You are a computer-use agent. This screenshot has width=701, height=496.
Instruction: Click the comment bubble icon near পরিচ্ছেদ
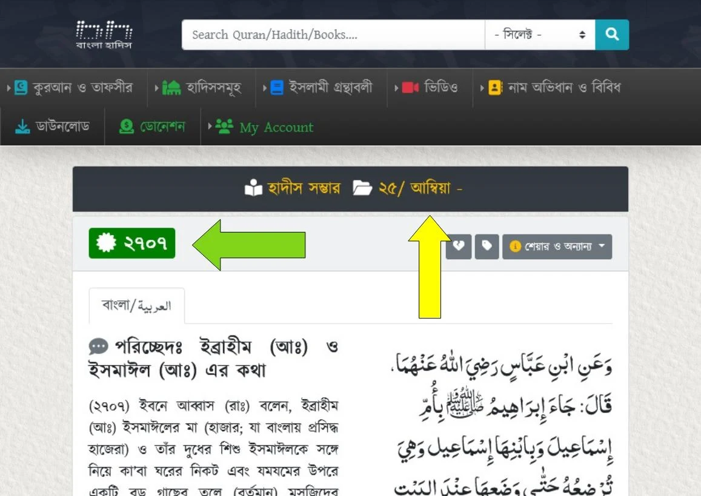click(98, 346)
